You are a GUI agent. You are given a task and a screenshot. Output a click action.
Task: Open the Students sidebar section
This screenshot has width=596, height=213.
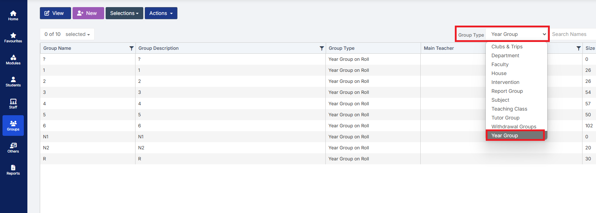pos(13,82)
